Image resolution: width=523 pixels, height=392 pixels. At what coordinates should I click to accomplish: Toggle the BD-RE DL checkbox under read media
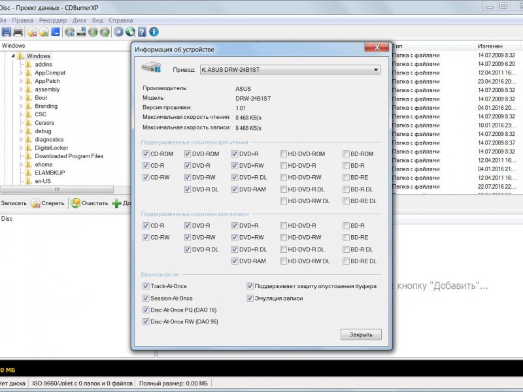[346, 201]
